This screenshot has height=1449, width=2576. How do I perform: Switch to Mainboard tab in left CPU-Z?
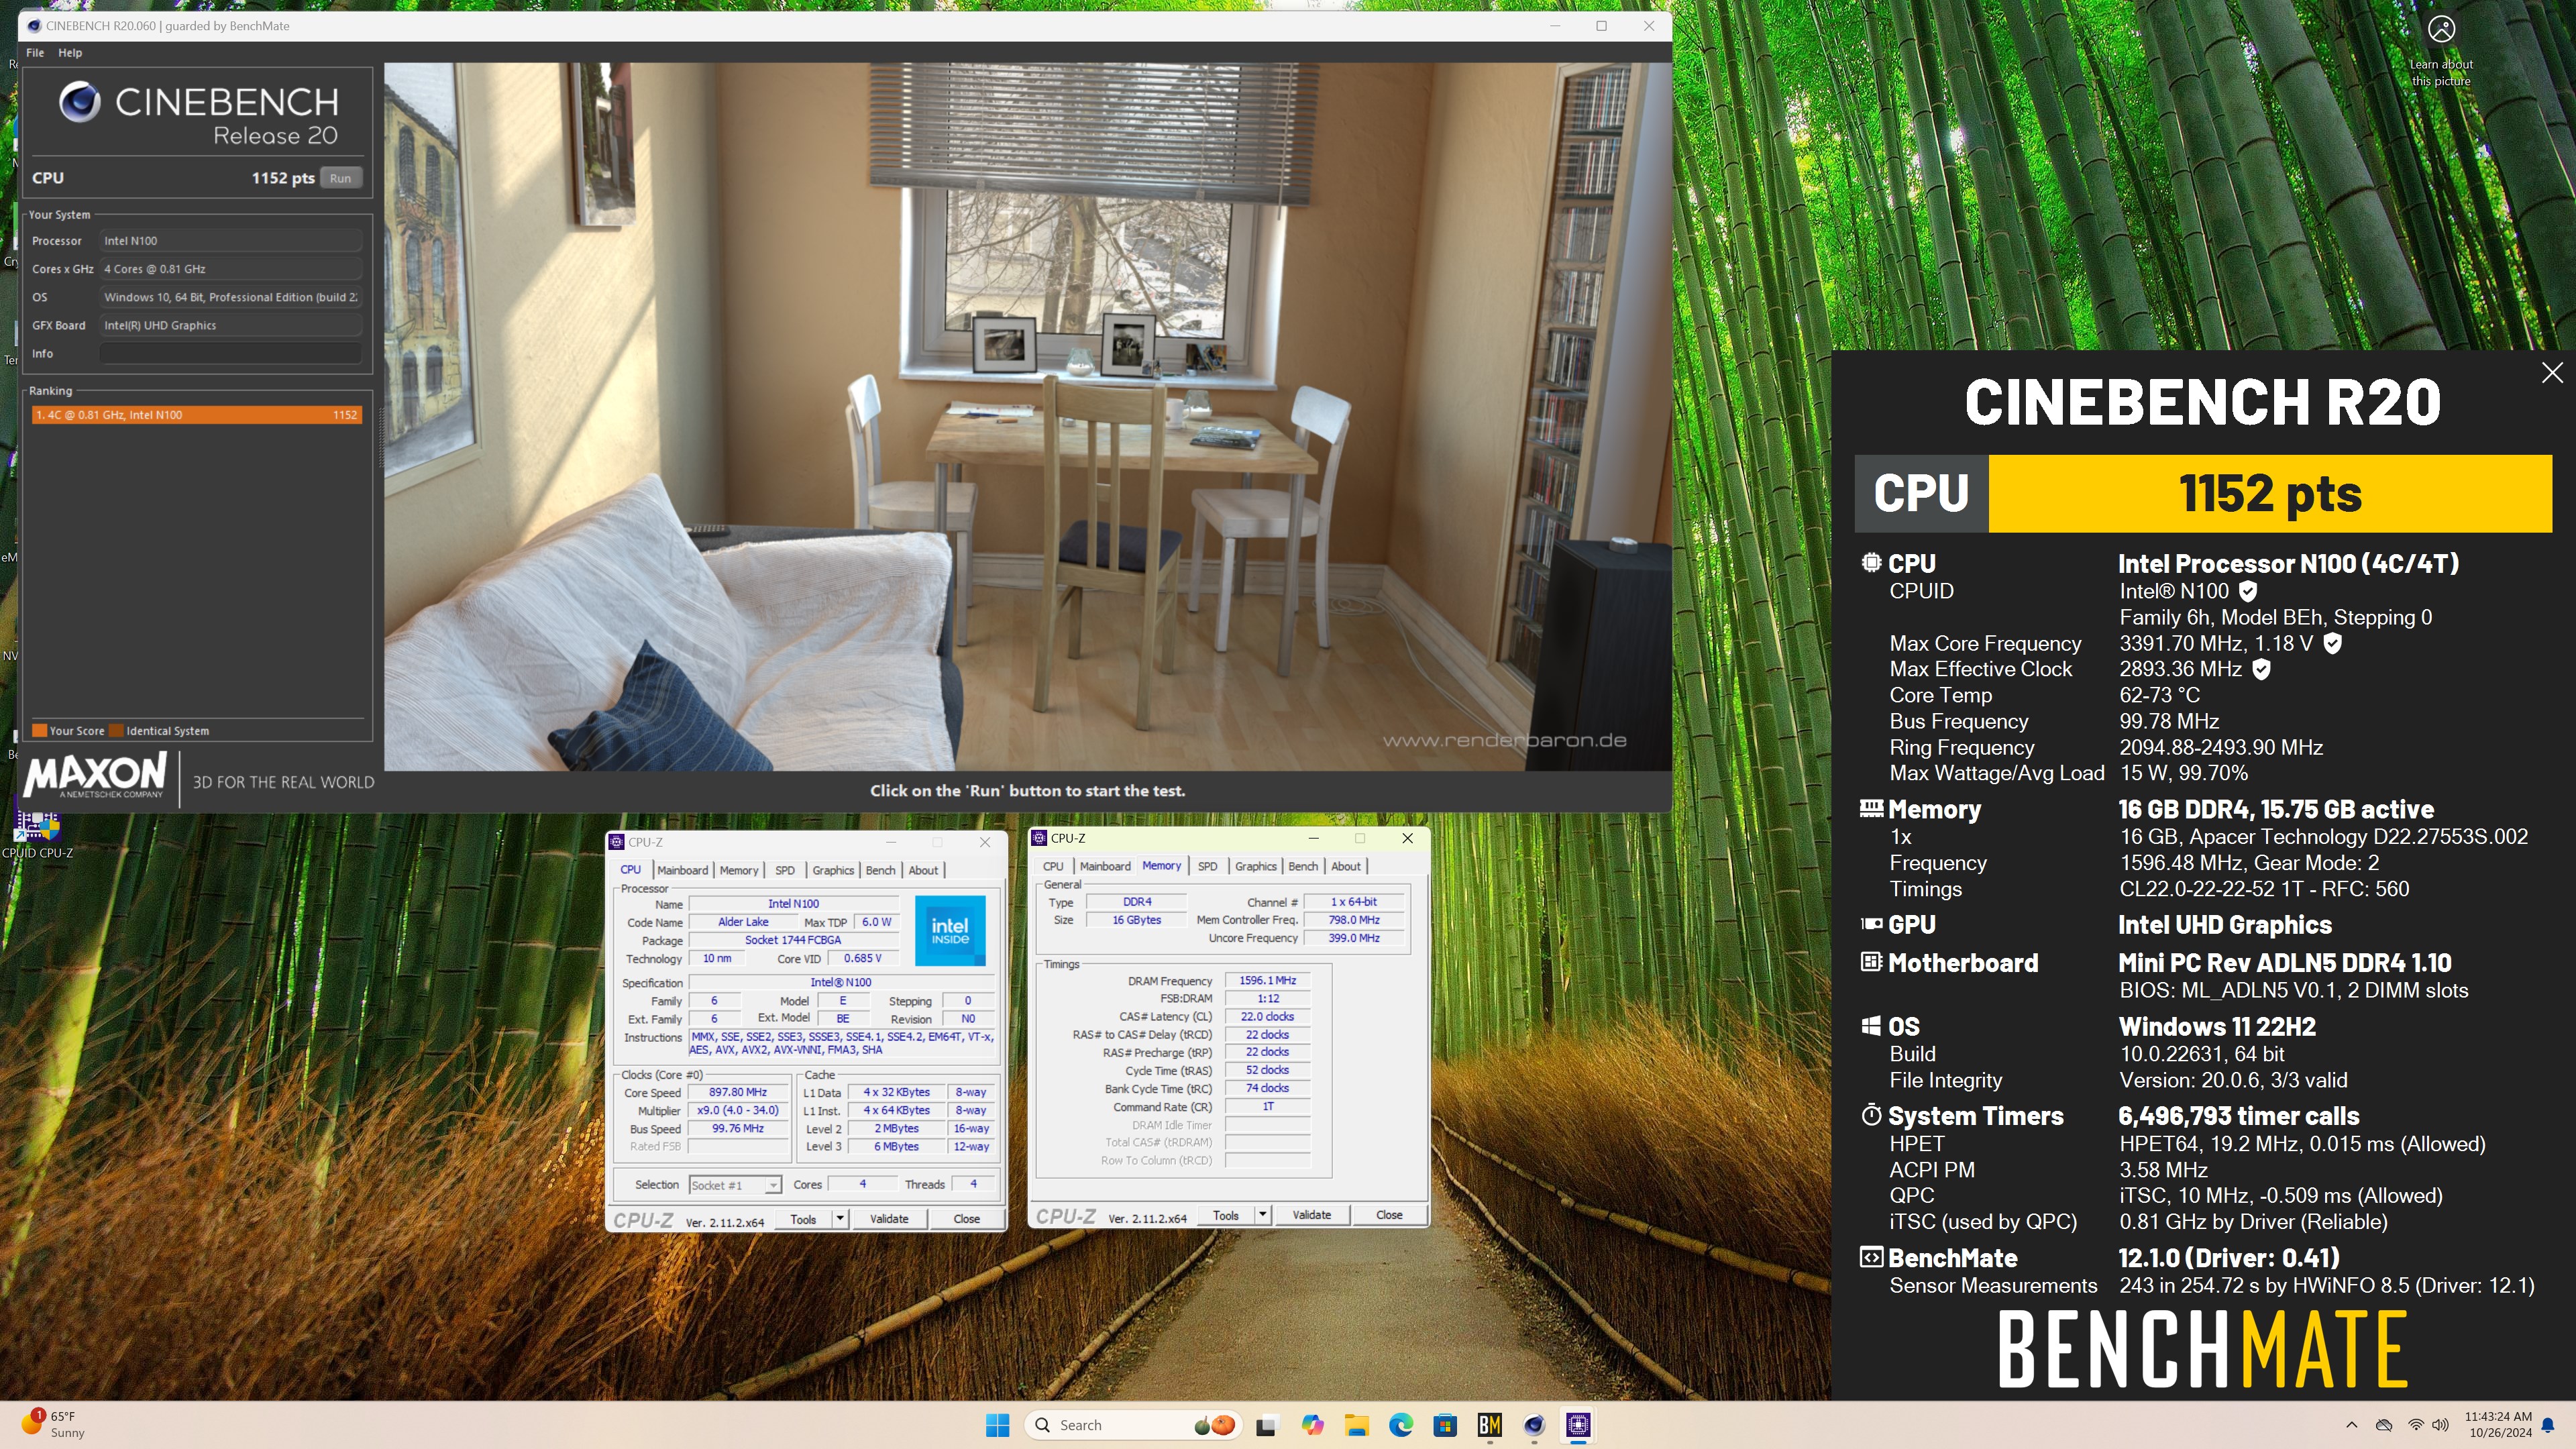[682, 870]
